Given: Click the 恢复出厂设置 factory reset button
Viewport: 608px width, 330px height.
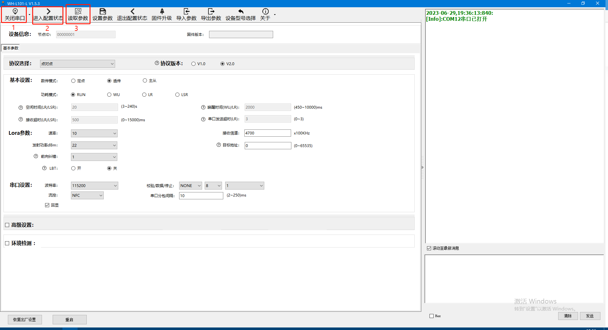Looking at the screenshot, I should [25, 320].
